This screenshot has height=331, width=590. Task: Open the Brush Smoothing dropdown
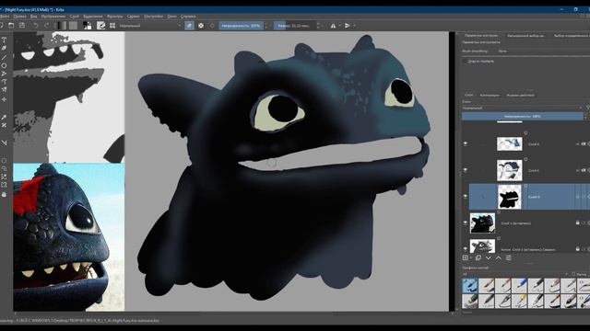pos(543,51)
